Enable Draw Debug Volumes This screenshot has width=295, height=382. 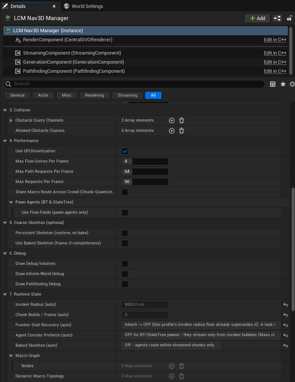[125, 264]
